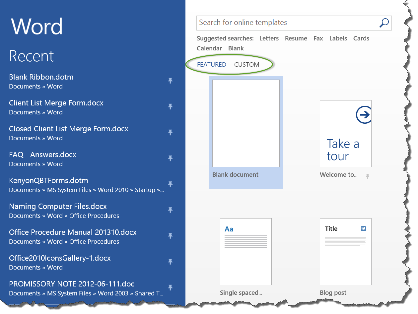Pin the Welcome to Word template

(x=367, y=176)
